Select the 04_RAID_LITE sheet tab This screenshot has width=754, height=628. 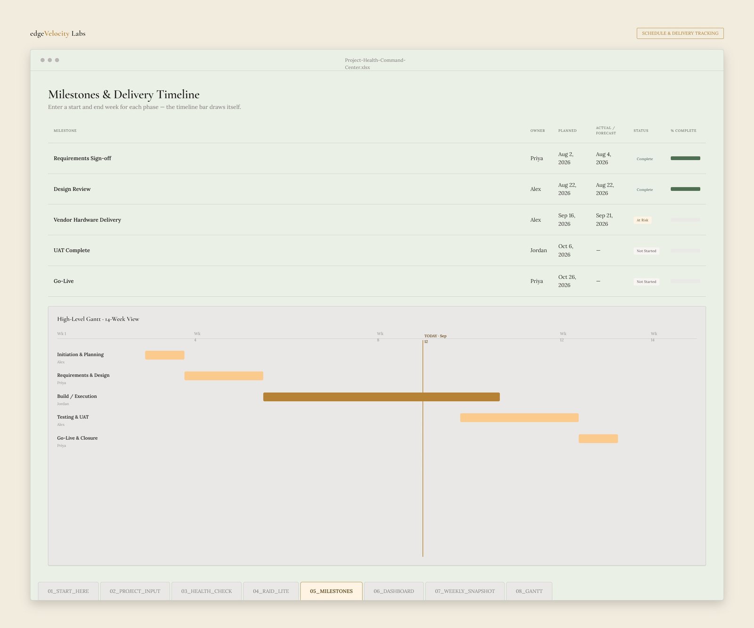pyautogui.click(x=271, y=591)
